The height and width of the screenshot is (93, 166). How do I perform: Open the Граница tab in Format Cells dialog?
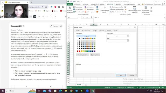[101, 31]
